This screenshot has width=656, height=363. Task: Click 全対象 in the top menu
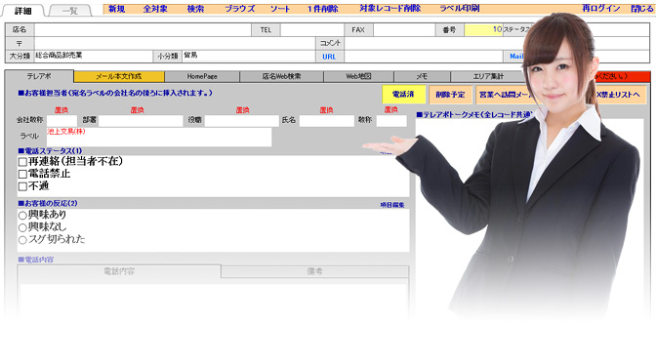155,9
